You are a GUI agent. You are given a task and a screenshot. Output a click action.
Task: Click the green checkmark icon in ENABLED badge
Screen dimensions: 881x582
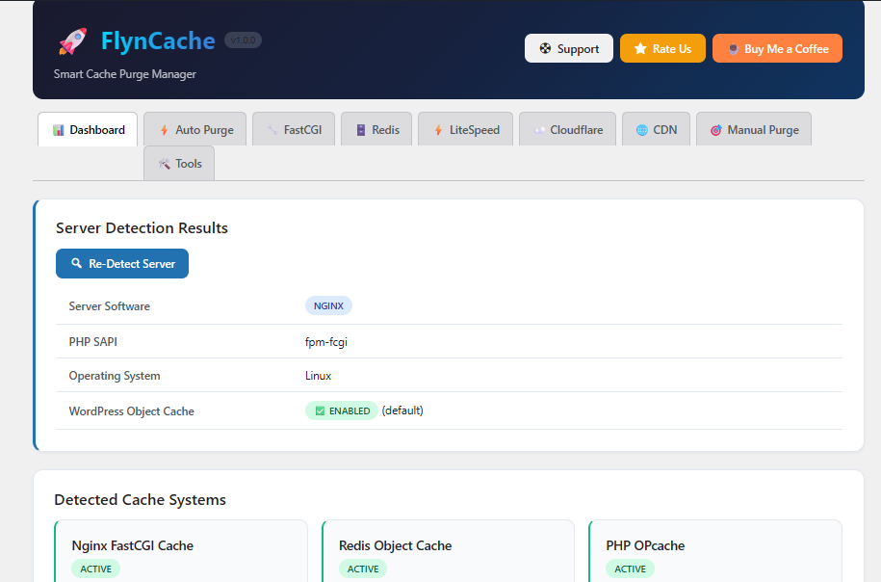tap(320, 411)
